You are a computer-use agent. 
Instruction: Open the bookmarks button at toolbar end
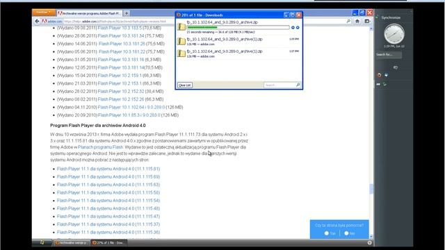coord(367,22)
